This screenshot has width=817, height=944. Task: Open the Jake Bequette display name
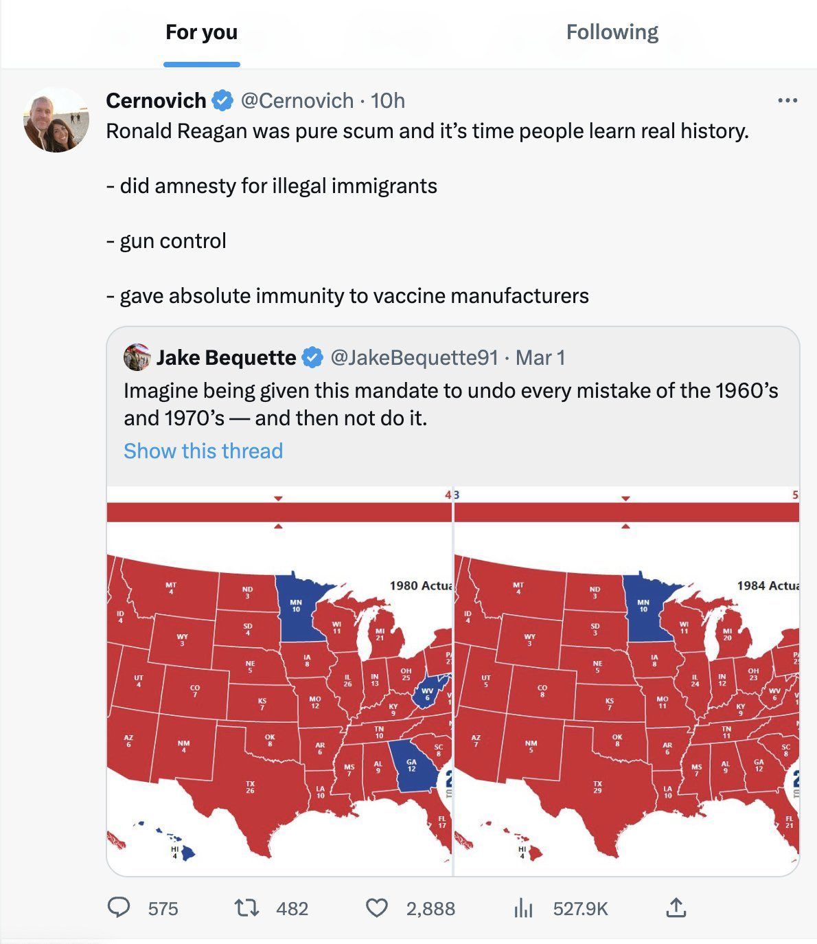[x=226, y=357]
